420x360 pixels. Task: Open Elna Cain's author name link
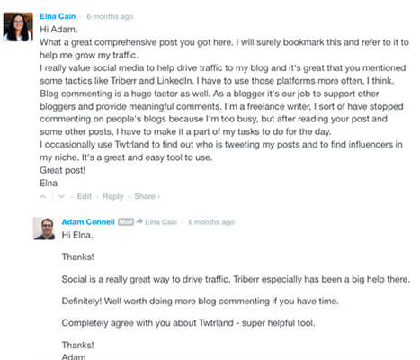click(58, 16)
